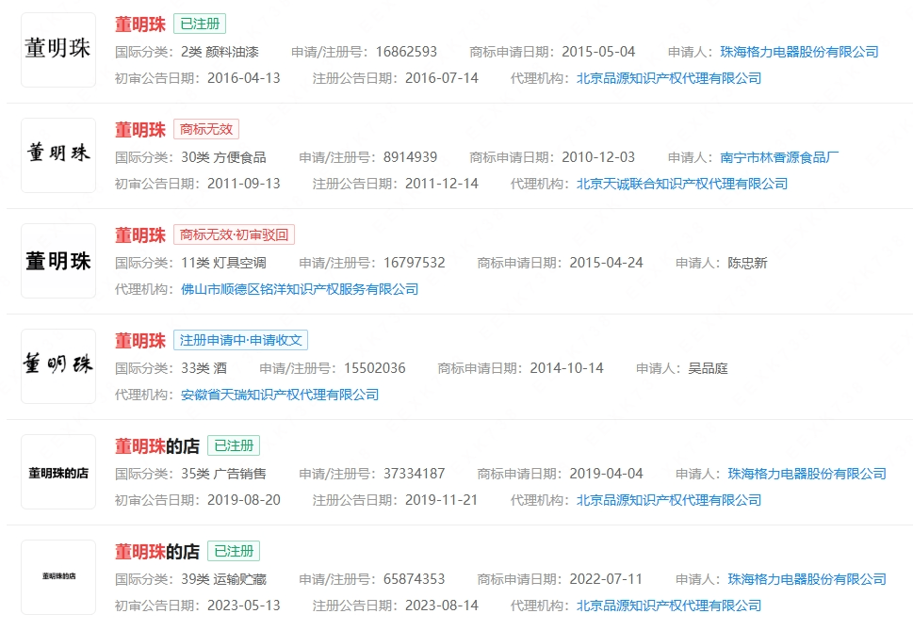
Task: Open agency 佛山市顺德区铭洋知识产权服务有限公司
Action: tap(300, 289)
